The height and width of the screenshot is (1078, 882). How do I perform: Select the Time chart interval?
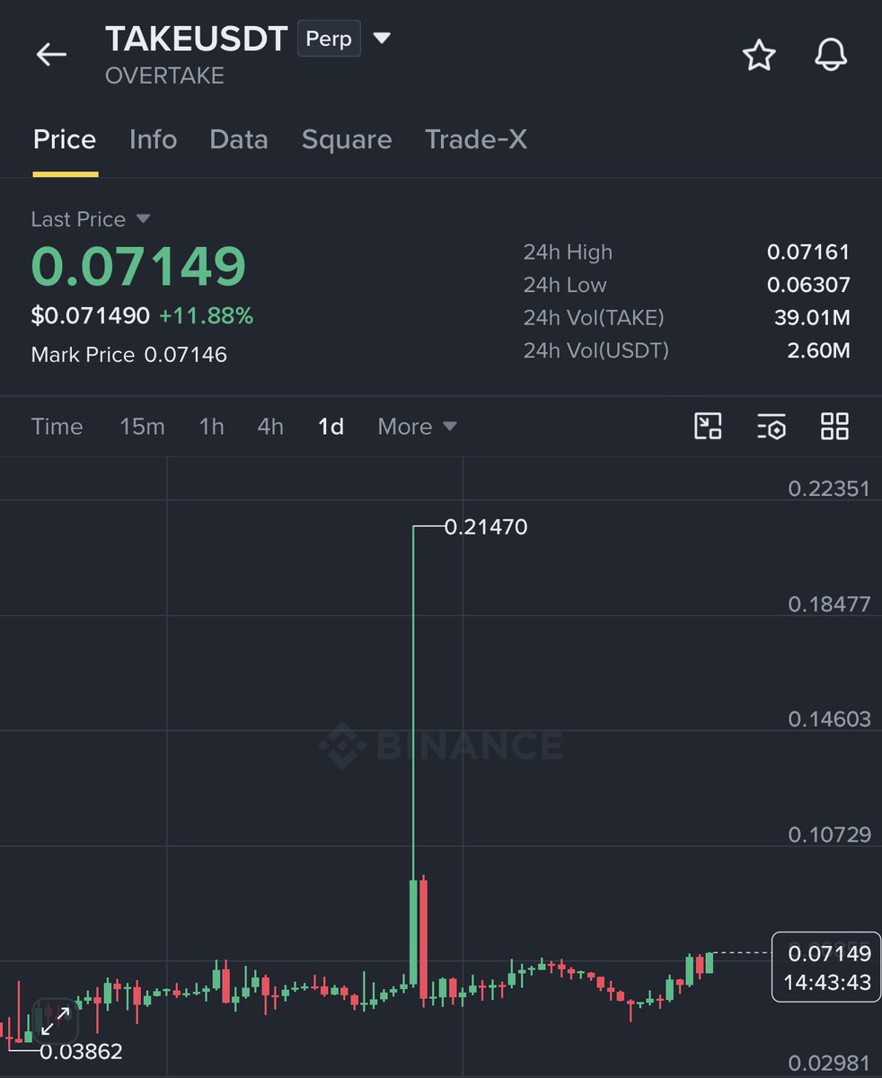point(57,427)
